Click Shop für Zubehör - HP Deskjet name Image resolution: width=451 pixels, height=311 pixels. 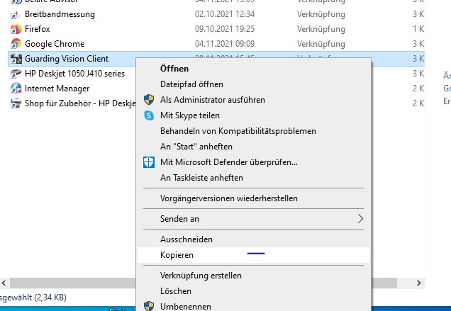click(x=80, y=103)
